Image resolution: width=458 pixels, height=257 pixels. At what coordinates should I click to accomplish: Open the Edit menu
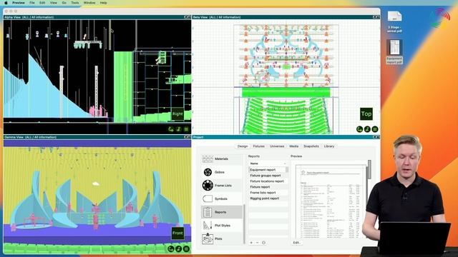[x=42, y=3]
